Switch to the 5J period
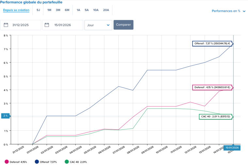This screenshot has height=165, width=248. (38, 10)
